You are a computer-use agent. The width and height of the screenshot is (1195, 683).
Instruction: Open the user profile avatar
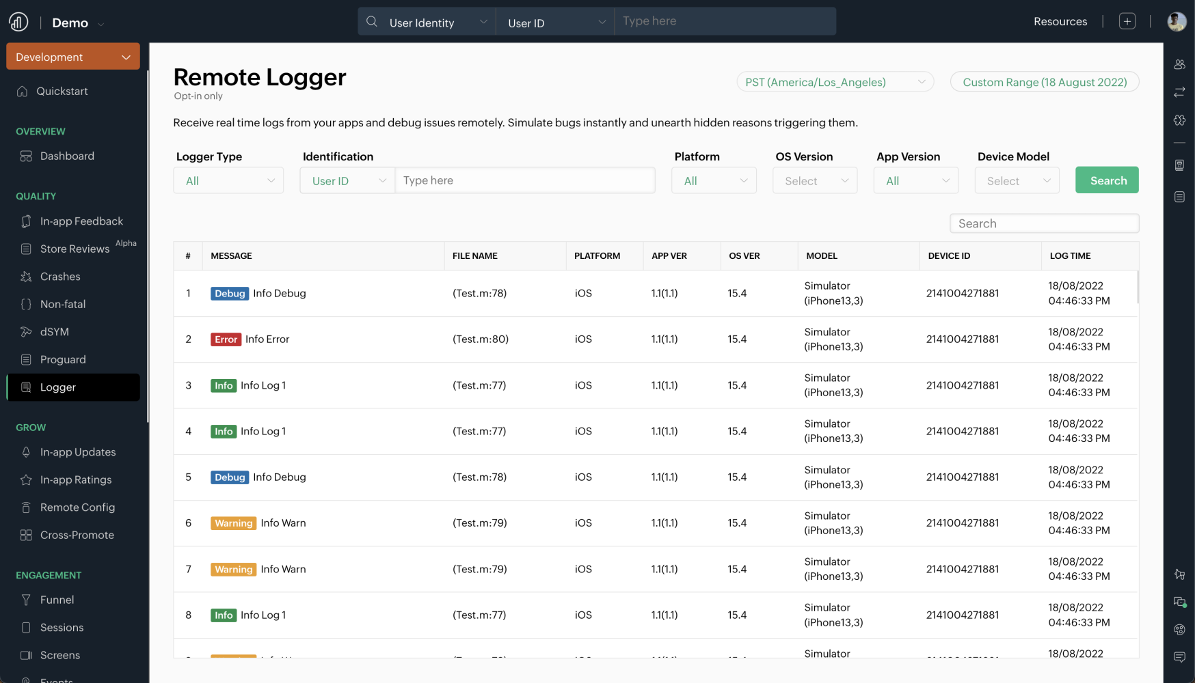pos(1176,22)
